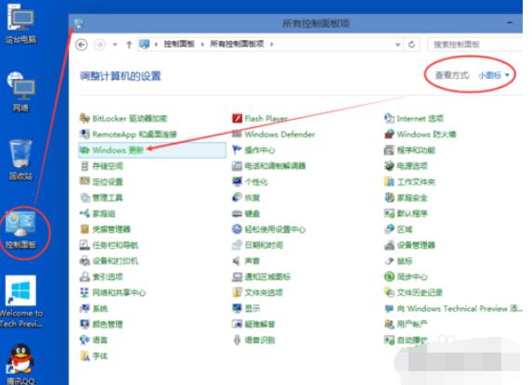The width and height of the screenshot is (532, 385).
Task: Open 存储空间 icon
Action: click(x=84, y=166)
